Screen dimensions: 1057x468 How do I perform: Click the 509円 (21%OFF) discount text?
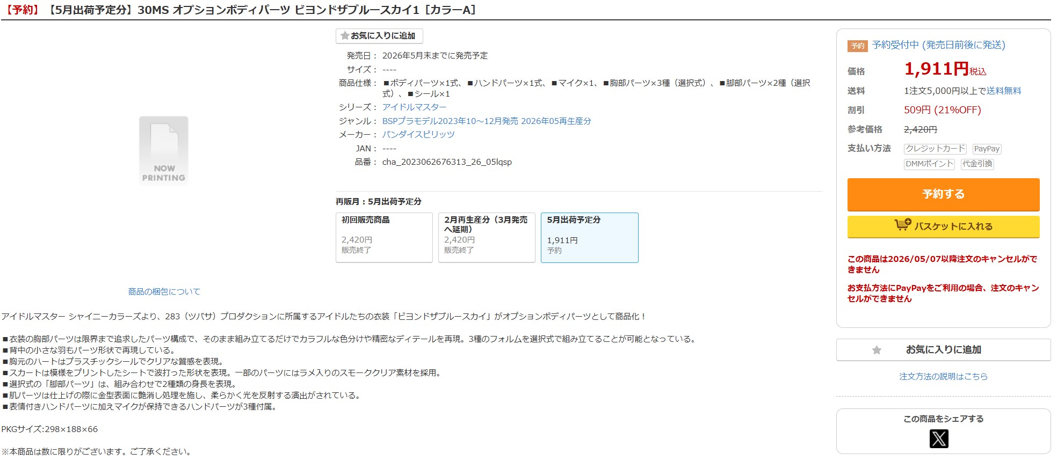tap(942, 110)
